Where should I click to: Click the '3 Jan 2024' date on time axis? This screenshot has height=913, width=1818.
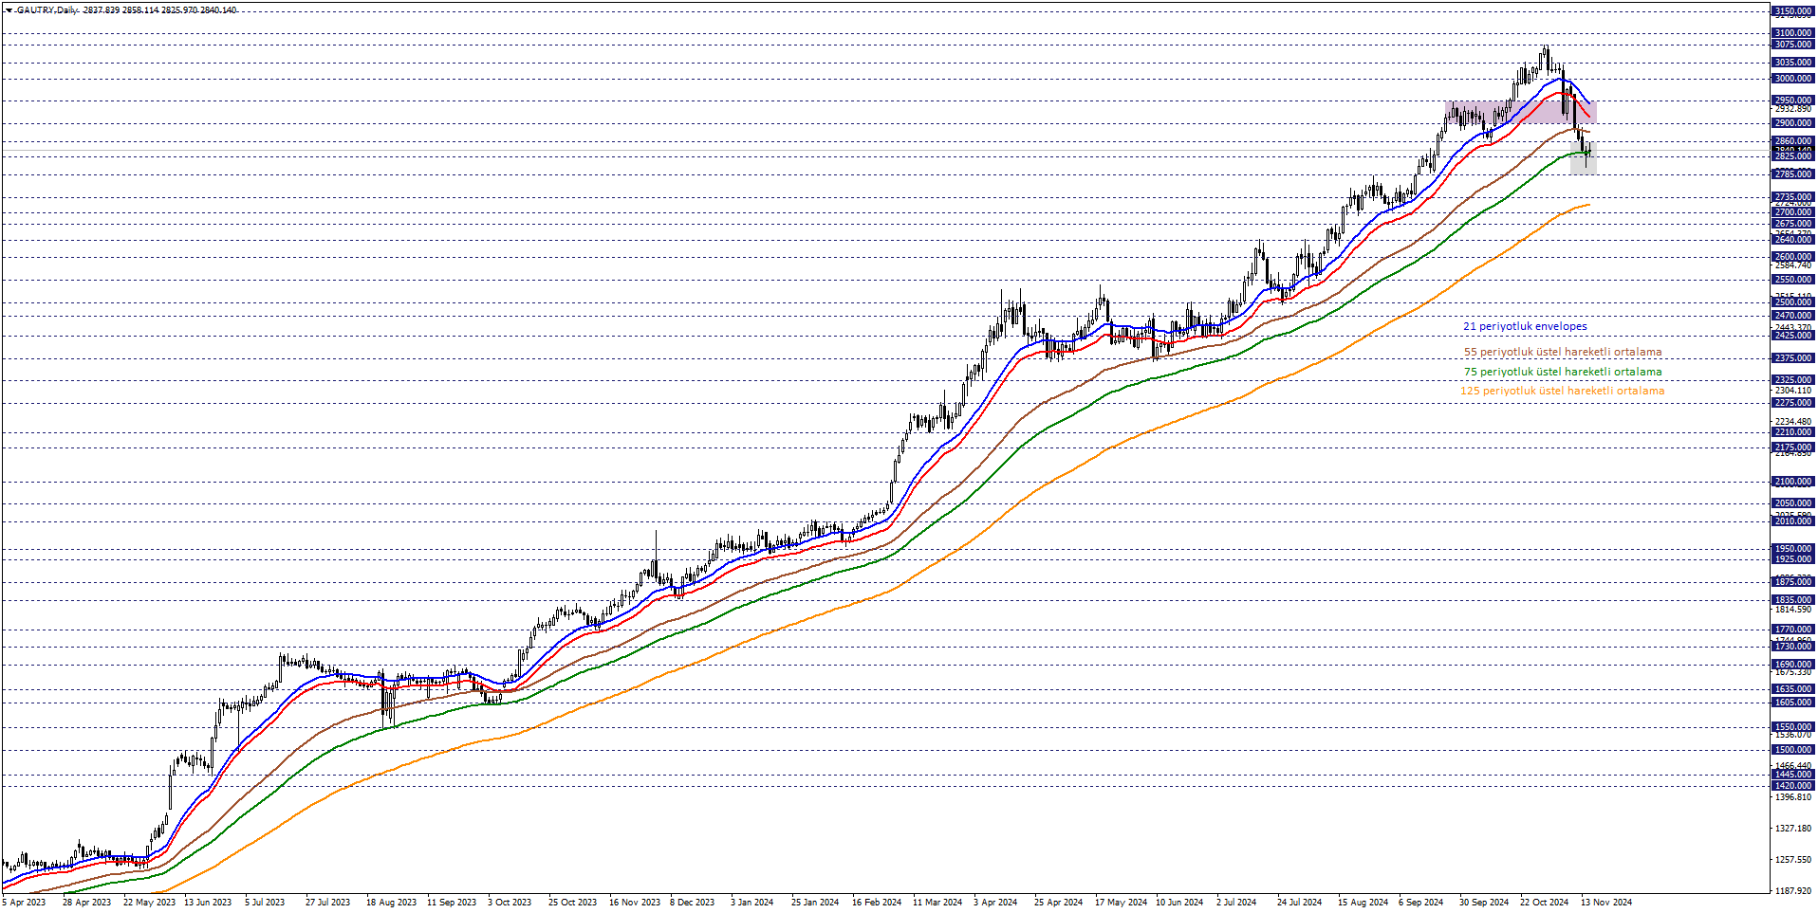point(751,903)
